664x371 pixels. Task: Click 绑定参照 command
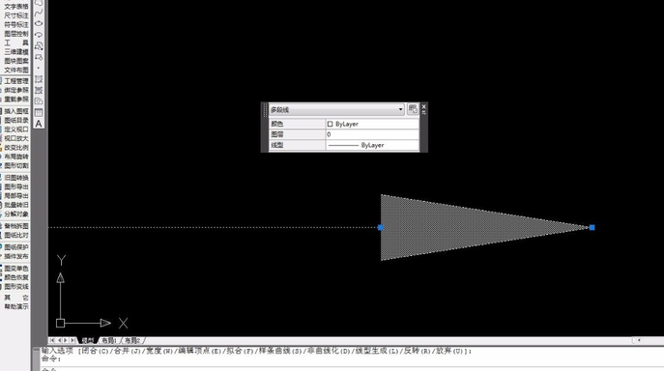pos(15,90)
